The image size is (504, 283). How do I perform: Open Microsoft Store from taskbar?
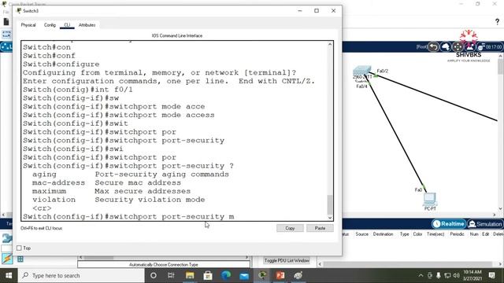coord(208,275)
